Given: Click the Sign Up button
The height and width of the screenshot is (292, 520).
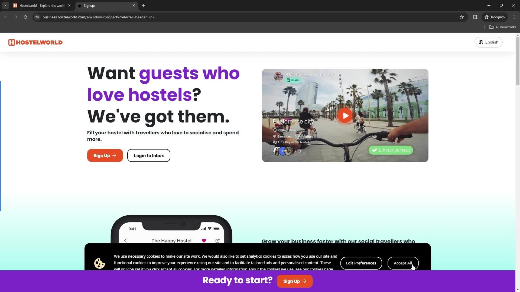Looking at the screenshot, I should pyautogui.click(x=105, y=155).
